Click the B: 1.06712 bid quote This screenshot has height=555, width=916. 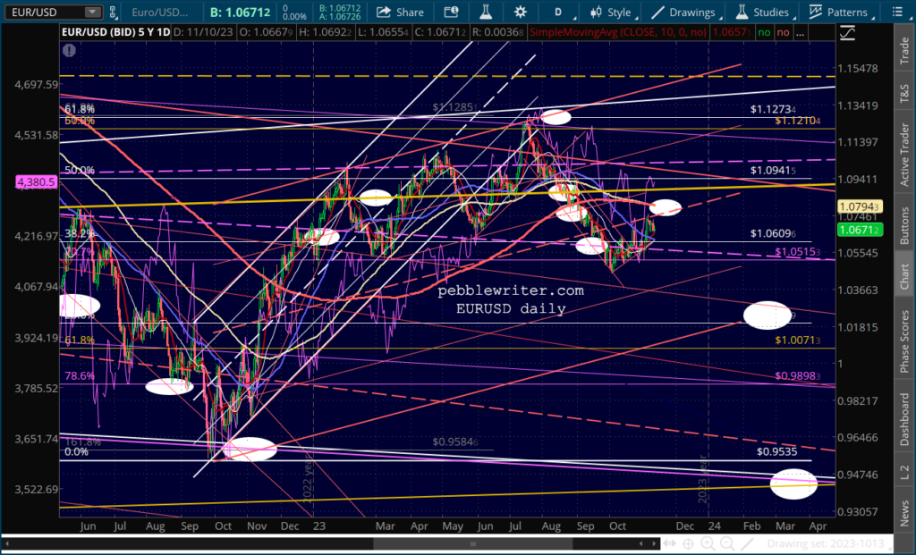tap(240, 12)
